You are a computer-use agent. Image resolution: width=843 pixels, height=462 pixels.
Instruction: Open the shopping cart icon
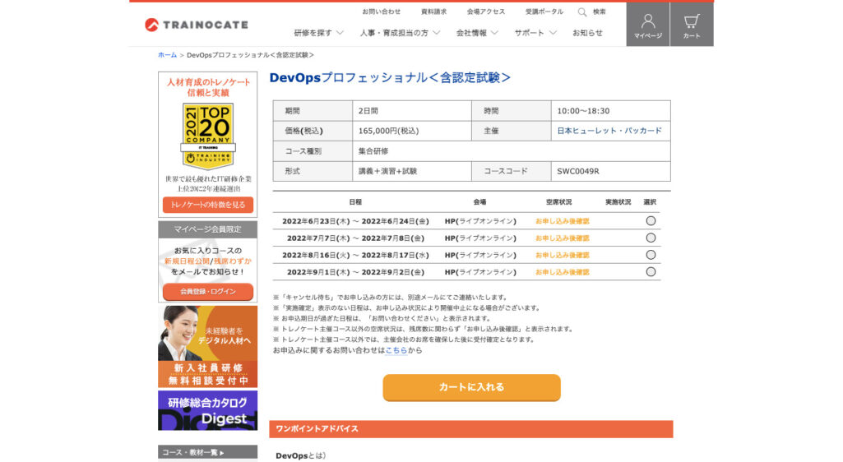point(692,25)
